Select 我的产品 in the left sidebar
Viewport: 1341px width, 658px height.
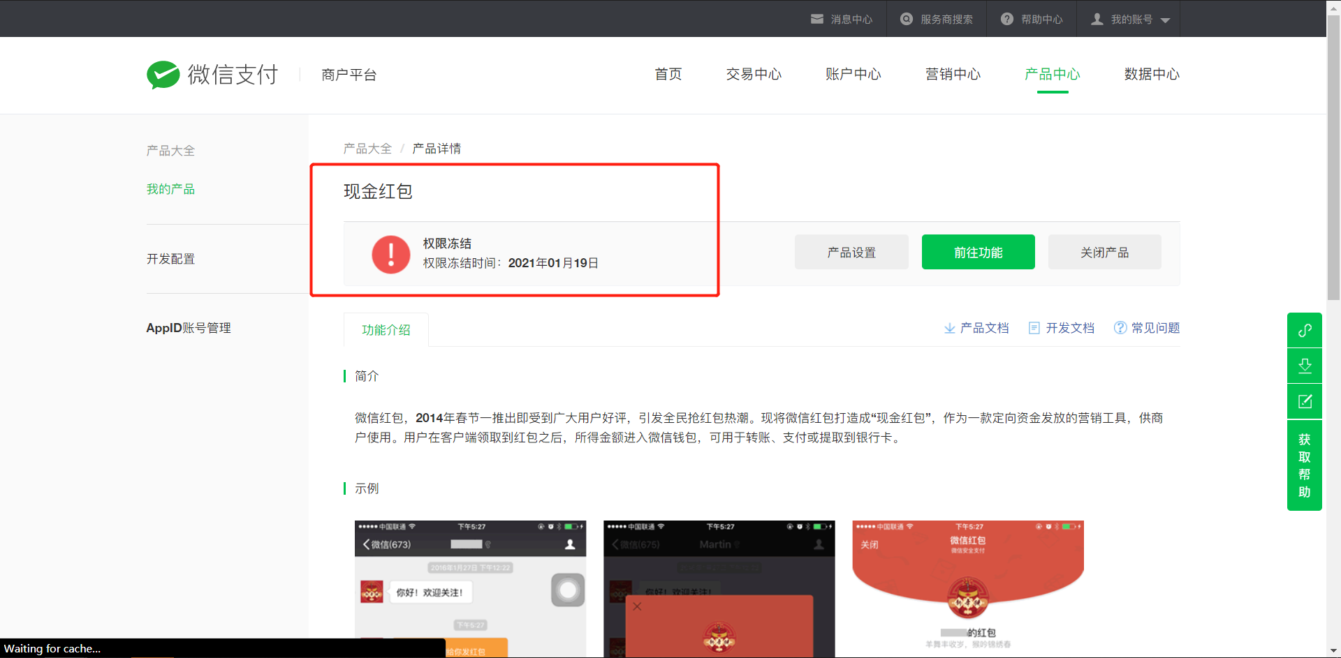[x=170, y=189]
